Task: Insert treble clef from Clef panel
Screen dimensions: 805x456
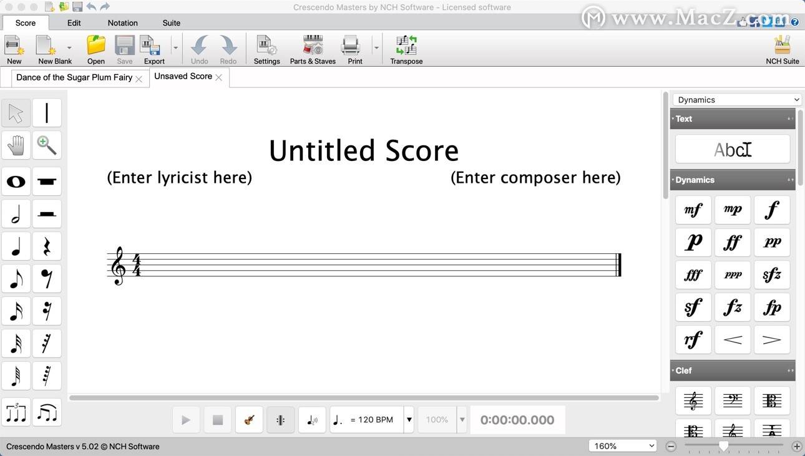Action: point(693,400)
